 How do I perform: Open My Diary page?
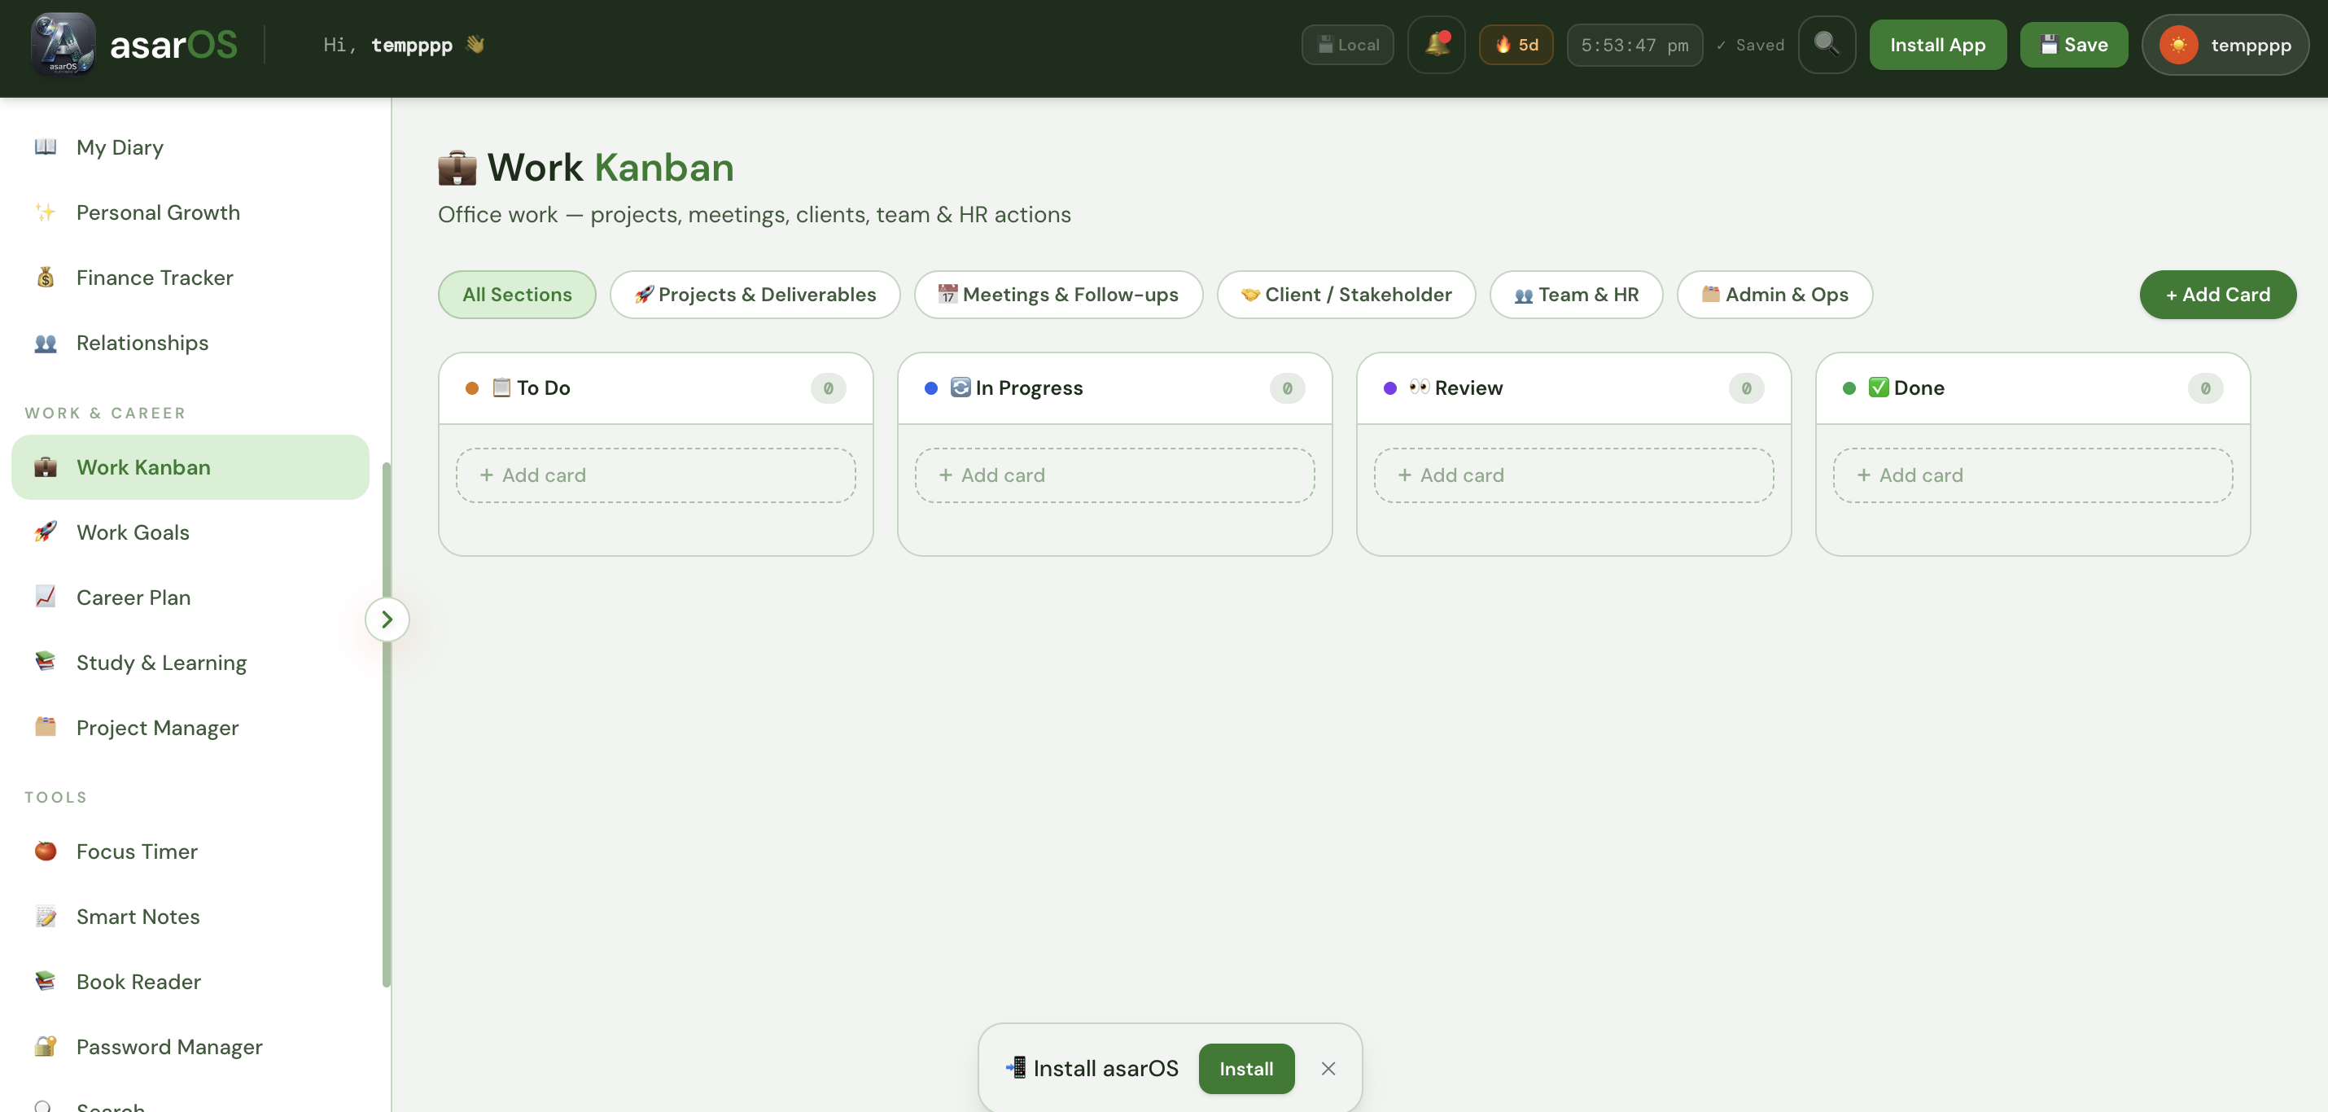190,147
